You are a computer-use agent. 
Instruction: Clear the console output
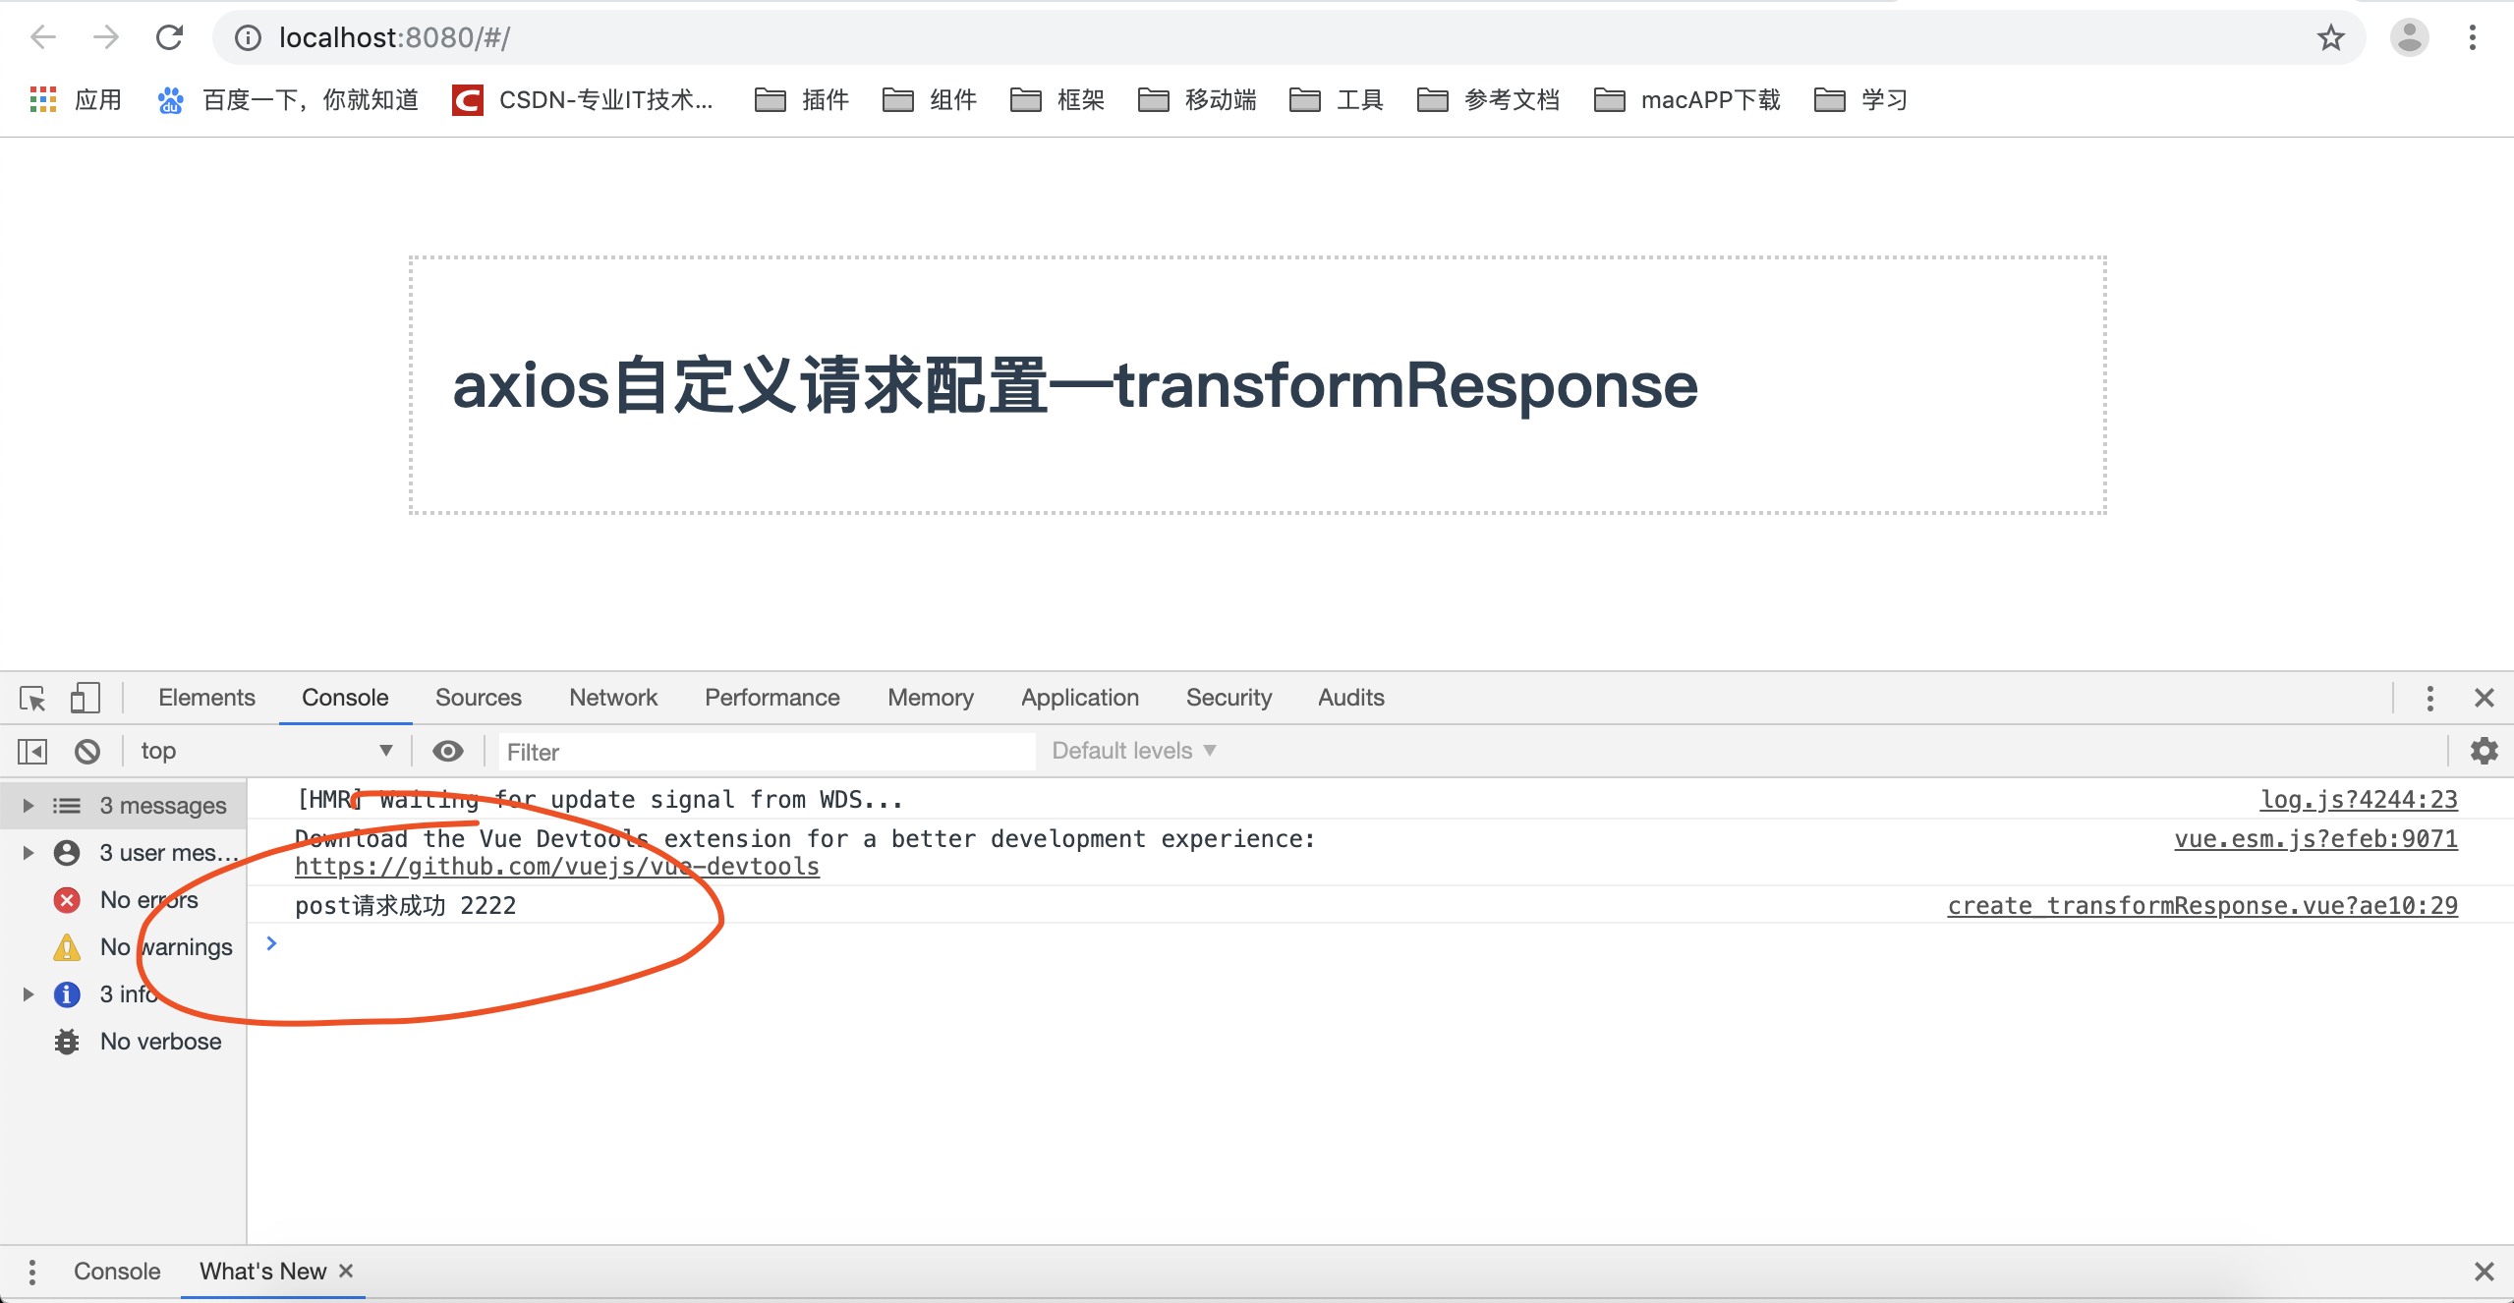(x=87, y=750)
